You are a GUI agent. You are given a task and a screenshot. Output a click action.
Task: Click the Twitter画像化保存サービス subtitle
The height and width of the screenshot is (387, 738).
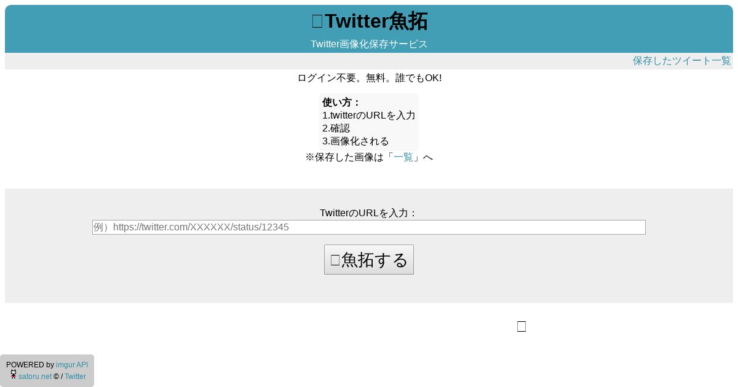tap(369, 44)
